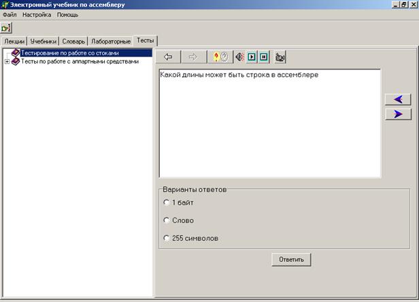Go to previous question with blue left arrow

pos(398,99)
